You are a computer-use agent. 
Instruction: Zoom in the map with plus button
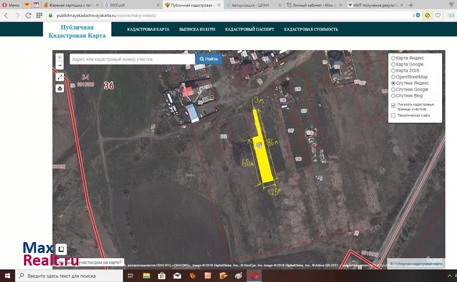(x=59, y=58)
